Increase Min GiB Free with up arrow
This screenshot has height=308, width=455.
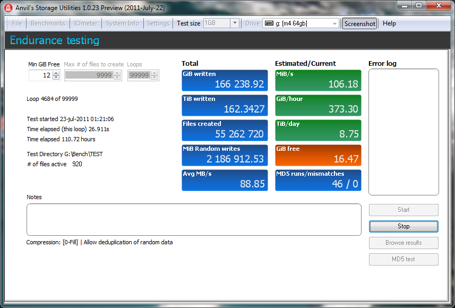56,73
